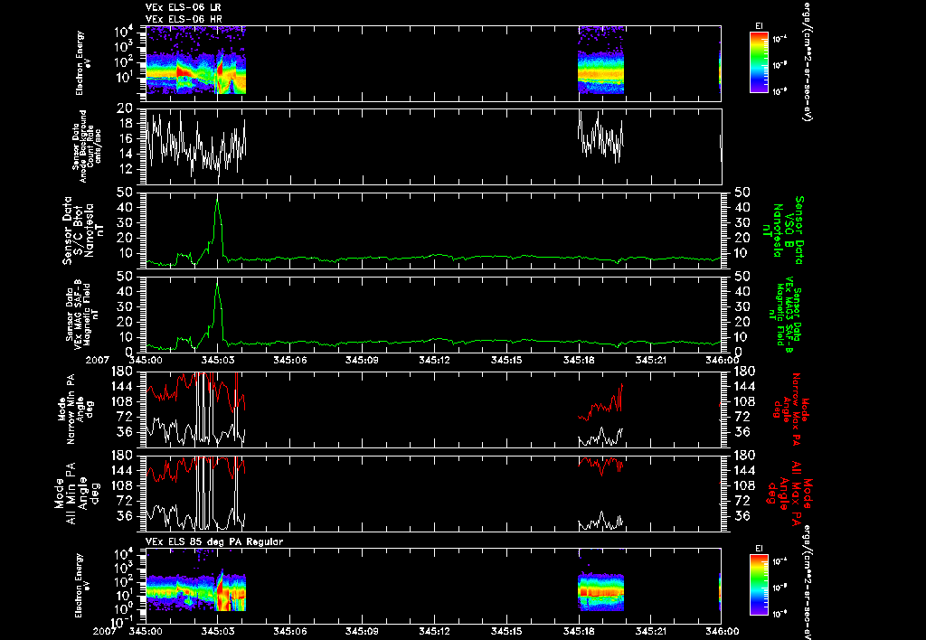Click the anode count rate trace near 345:18
This screenshot has height=640, width=926.
pyautogui.click(x=600, y=137)
